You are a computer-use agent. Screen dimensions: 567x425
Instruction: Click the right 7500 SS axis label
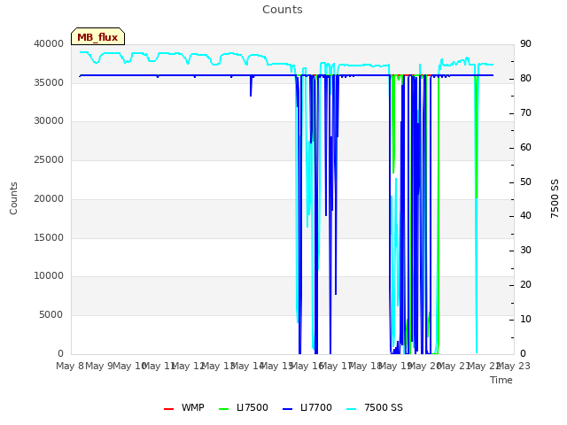click(555, 198)
